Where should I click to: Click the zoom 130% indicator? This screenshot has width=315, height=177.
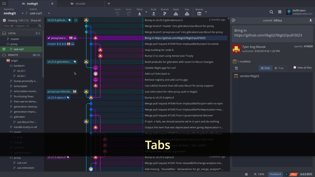click(259, 174)
